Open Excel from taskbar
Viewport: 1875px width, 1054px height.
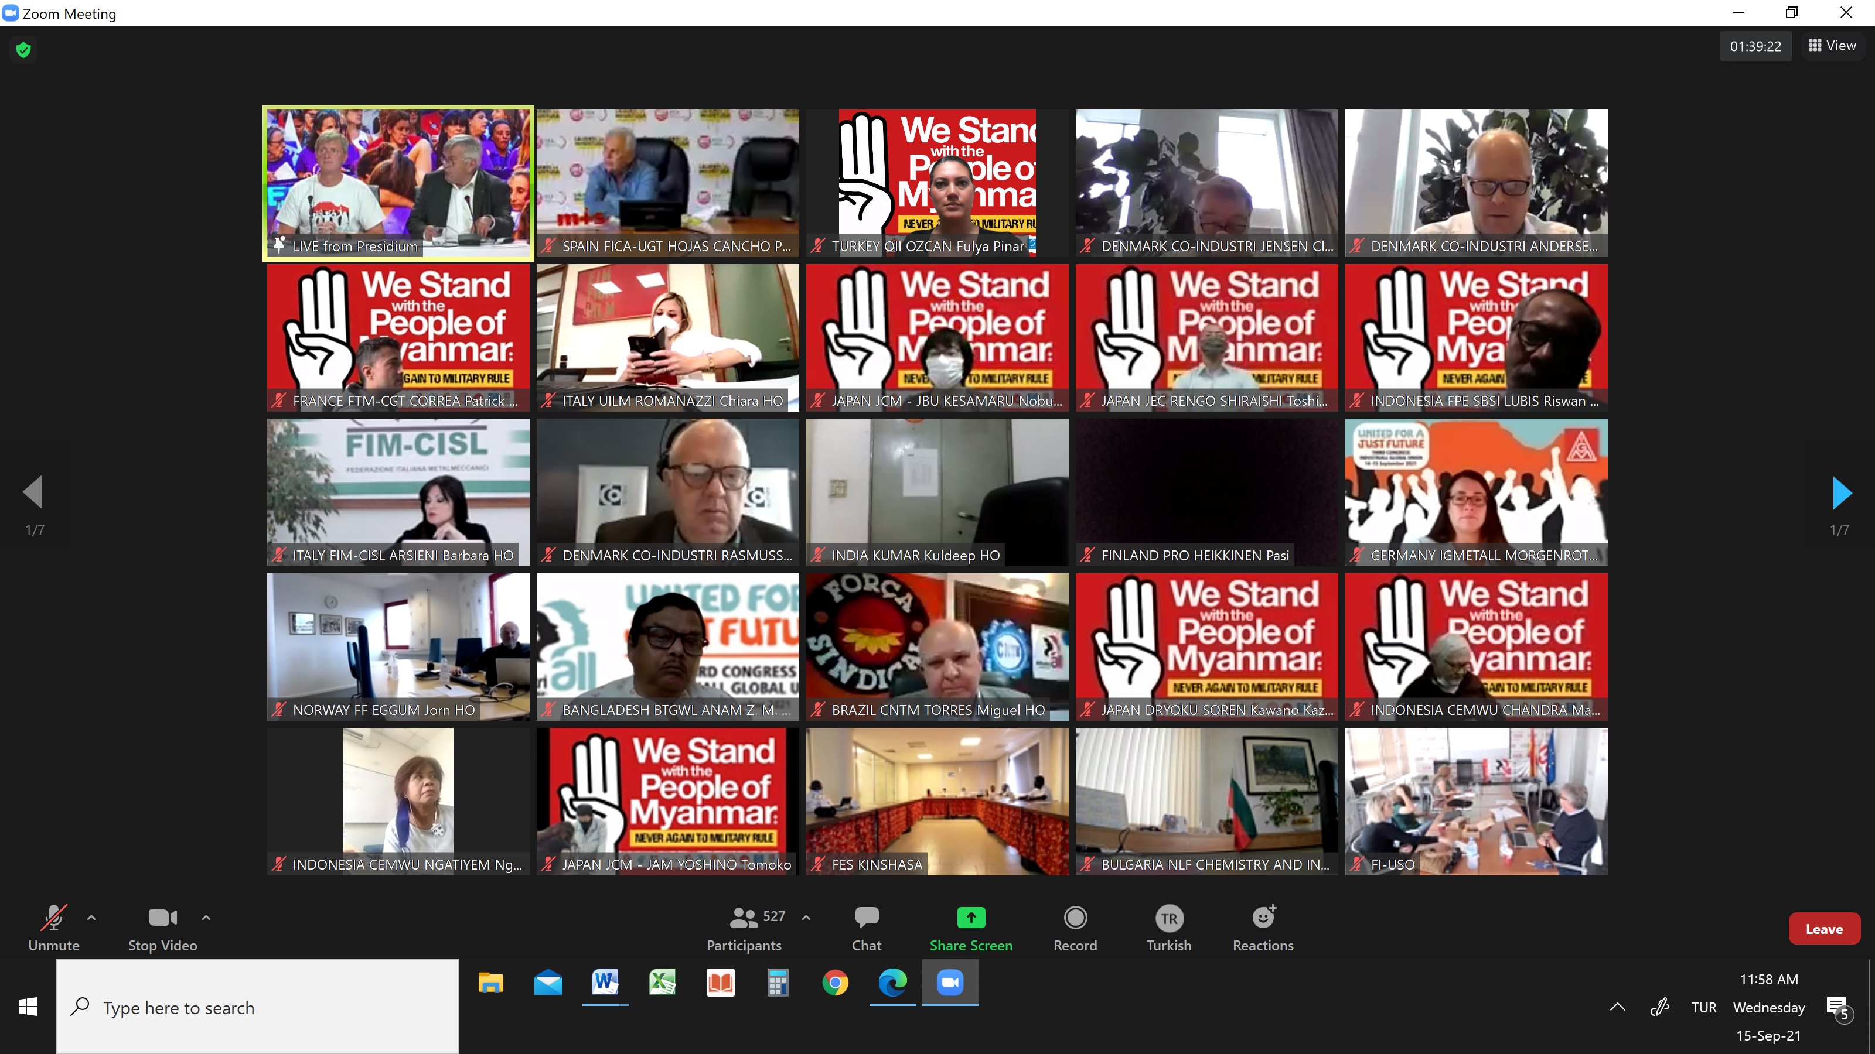coord(662,983)
